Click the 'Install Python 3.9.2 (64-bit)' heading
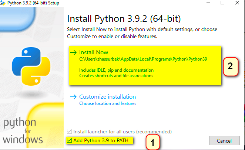The height and width of the screenshot is (150, 245). tap(124, 19)
